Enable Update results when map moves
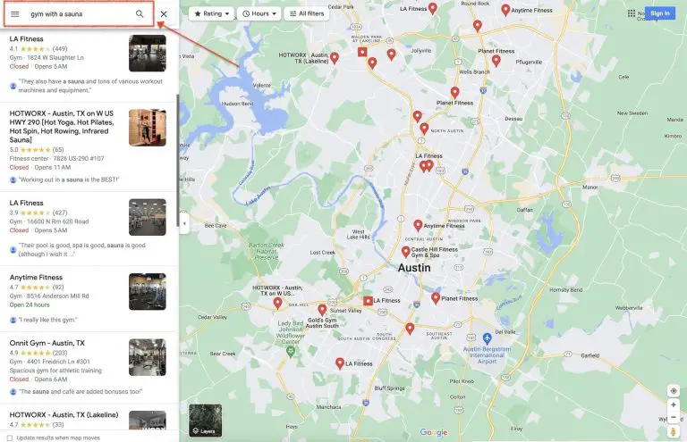 tap(10, 438)
